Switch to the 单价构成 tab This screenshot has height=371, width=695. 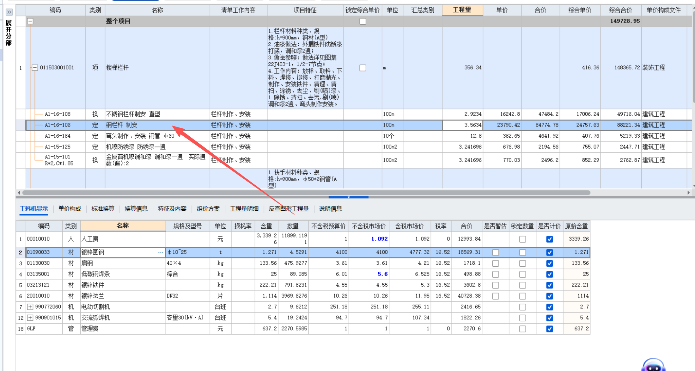69,209
